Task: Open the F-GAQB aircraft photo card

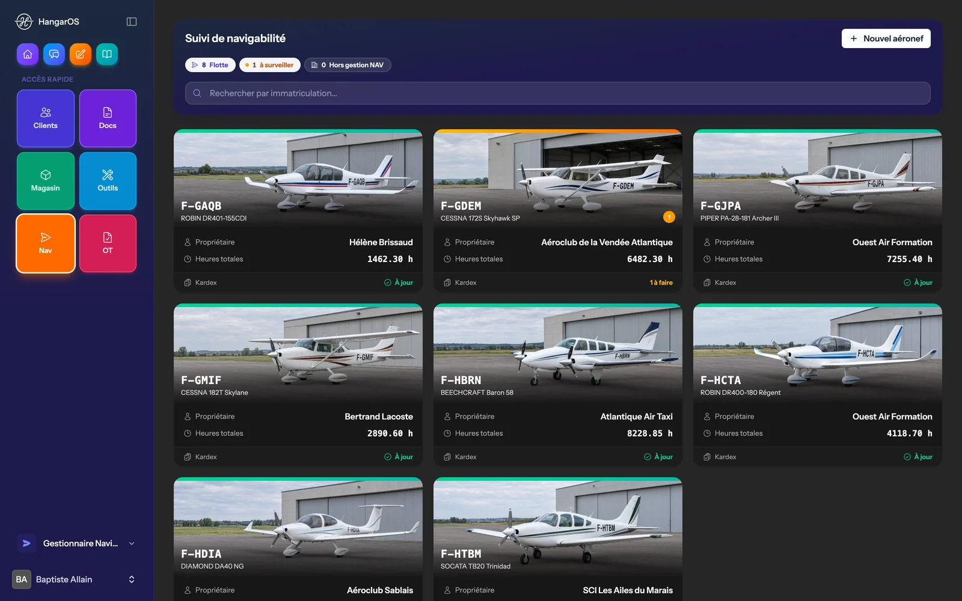Action: (x=298, y=178)
